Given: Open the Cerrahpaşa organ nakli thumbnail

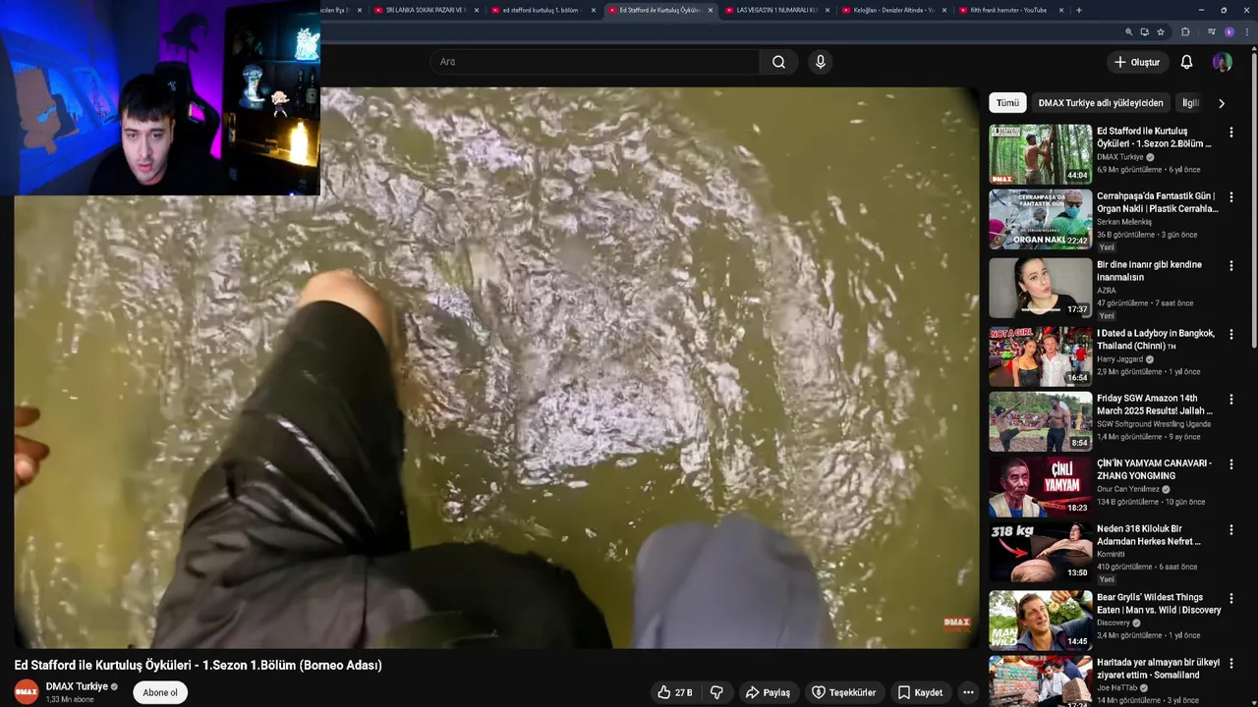Looking at the screenshot, I should pyautogui.click(x=1040, y=219).
